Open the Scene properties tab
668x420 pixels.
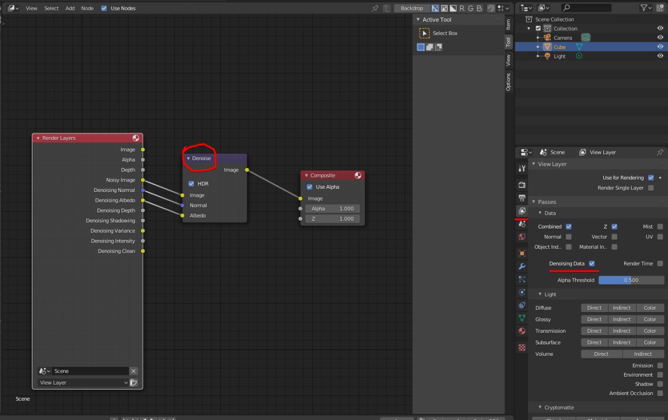coord(521,224)
